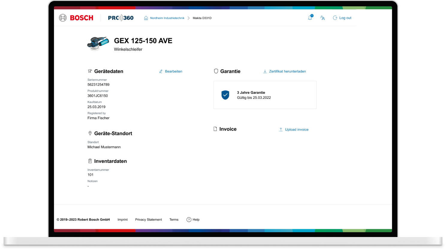
Task: Go to Nordheim Industrietechnik breadcrumb
Action: click(x=167, y=18)
